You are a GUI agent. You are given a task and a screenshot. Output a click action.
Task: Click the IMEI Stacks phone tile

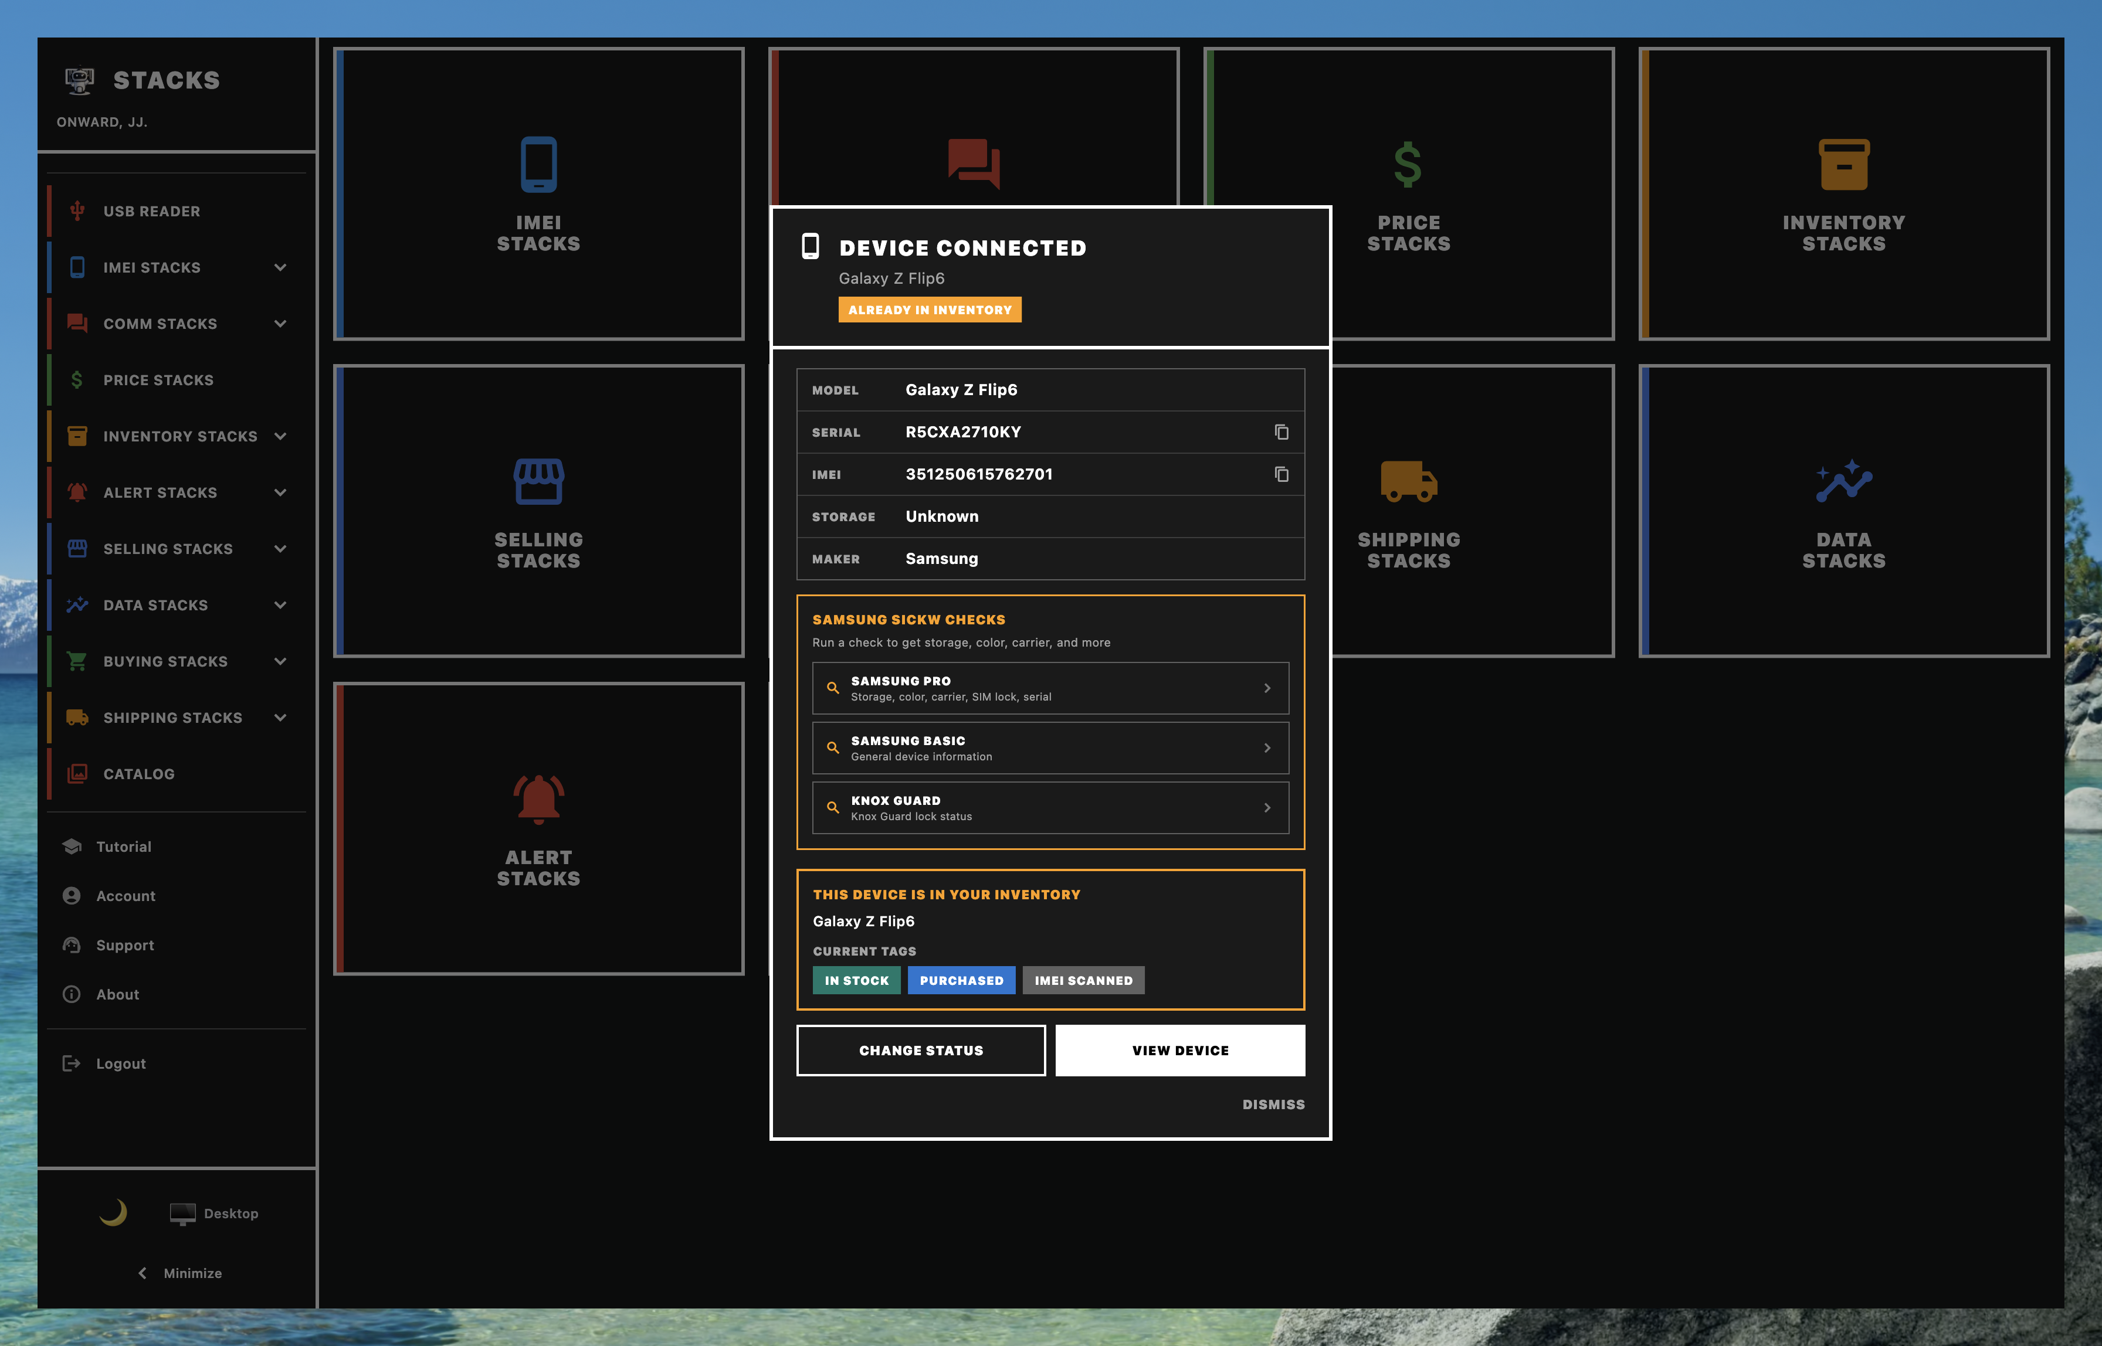[x=538, y=194]
